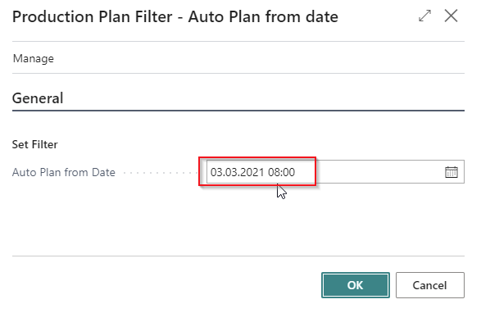Click the dialog title text

(x=175, y=16)
